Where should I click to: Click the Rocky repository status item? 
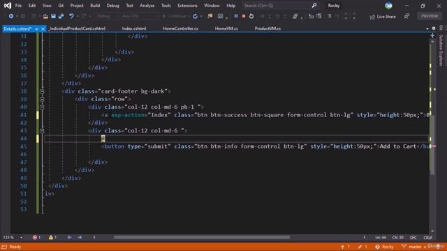coord(384,247)
